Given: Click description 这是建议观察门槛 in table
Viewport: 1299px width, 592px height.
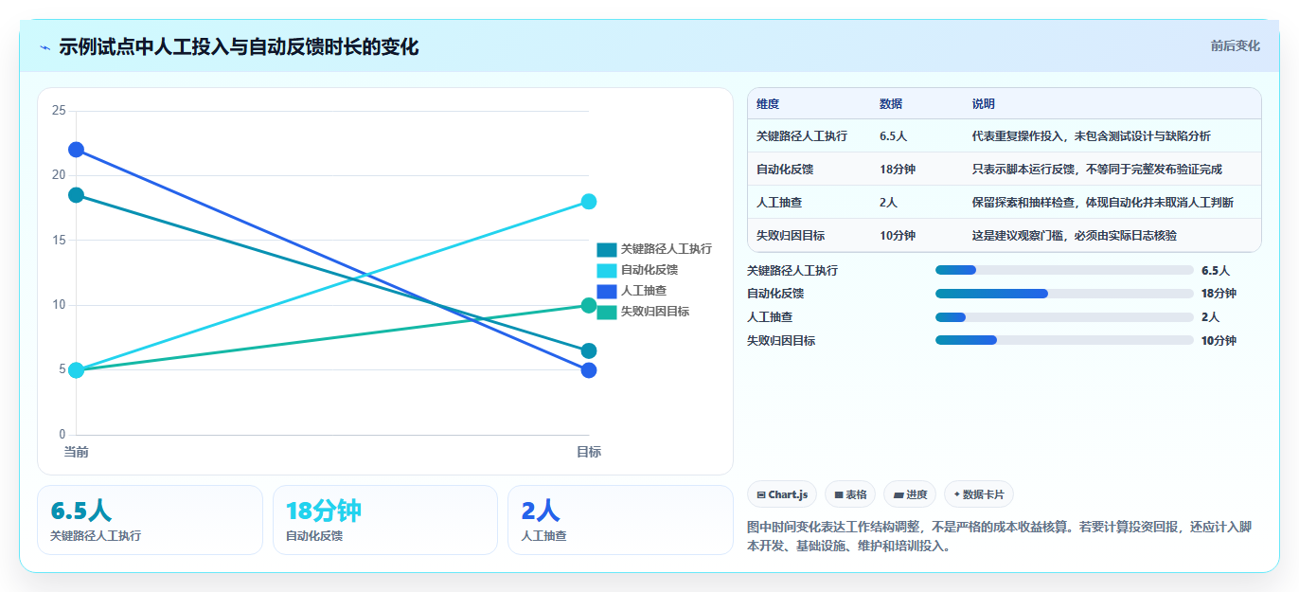Looking at the screenshot, I should 1074,236.
